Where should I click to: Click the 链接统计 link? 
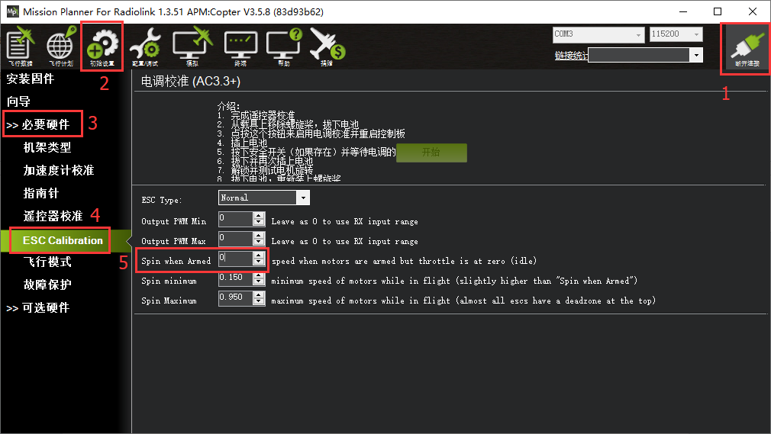[571, 55]
